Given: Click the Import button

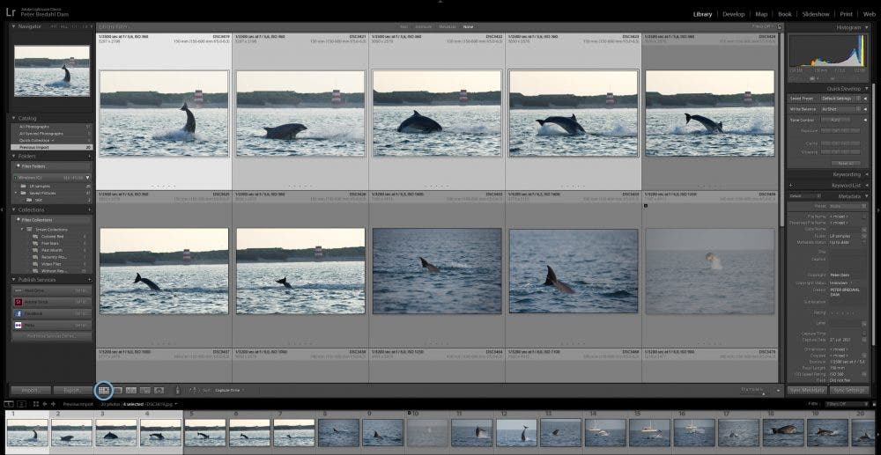Looking at the screenshot, I should coord(31,390).
